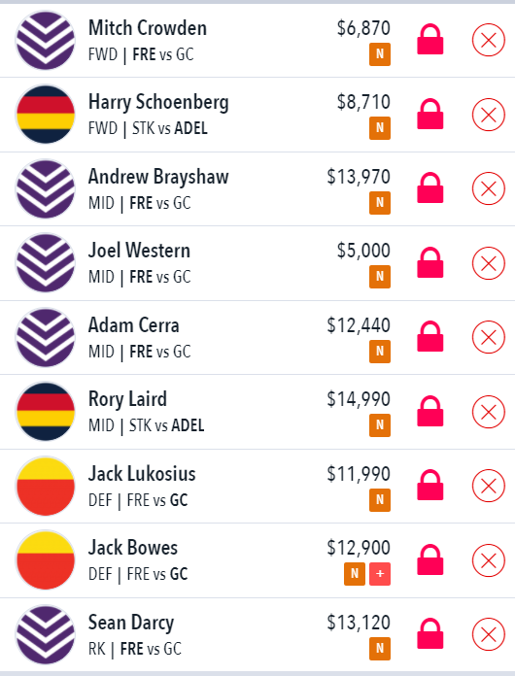Toggle the lock on Andrew Brayshaw
Viewport: 515px width, 676px height.
tap(430, 188)
